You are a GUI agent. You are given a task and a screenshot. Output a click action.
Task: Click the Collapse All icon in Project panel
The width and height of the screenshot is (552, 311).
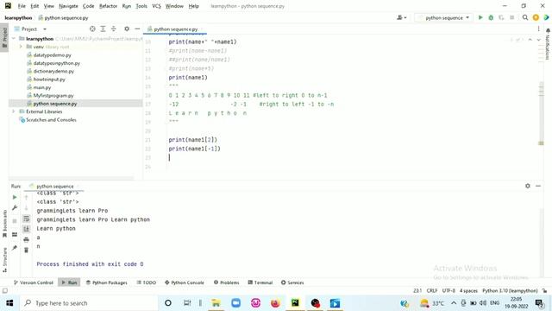(113, 29)
